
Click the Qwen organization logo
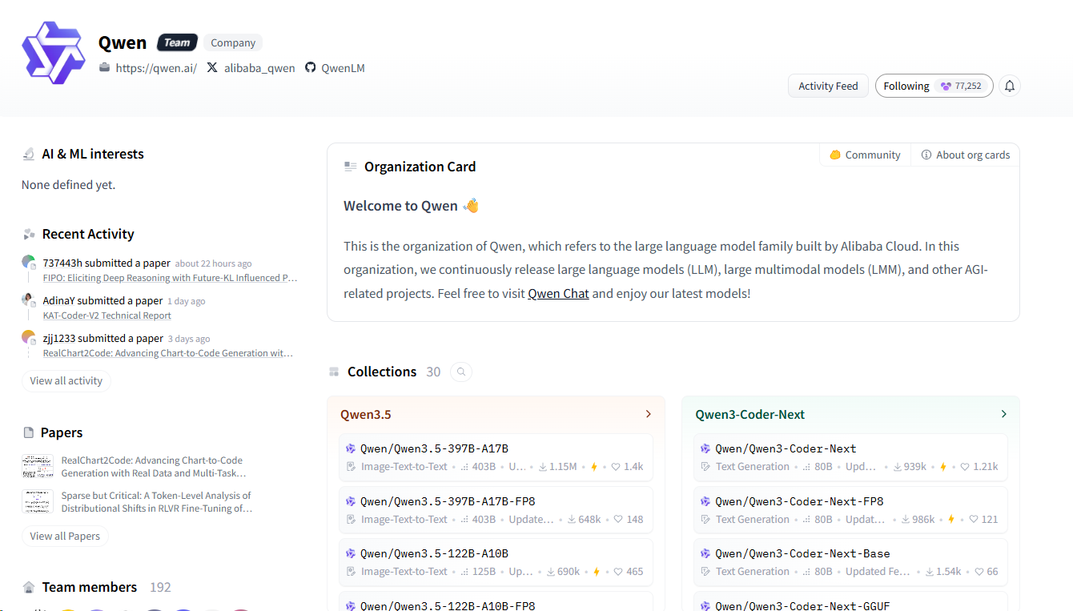coord(54,54)
